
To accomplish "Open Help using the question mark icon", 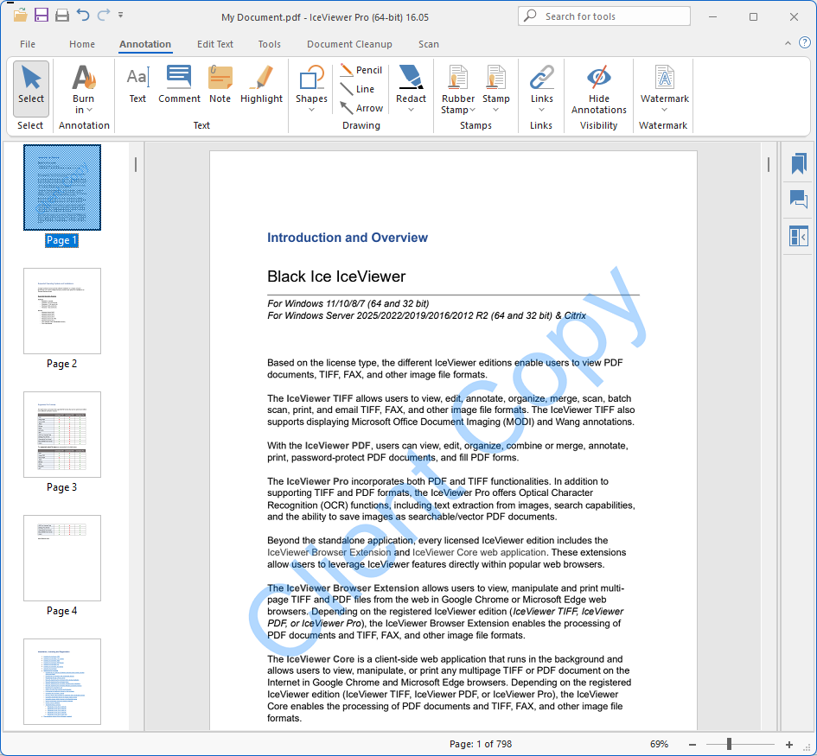I will pos(805,42).
